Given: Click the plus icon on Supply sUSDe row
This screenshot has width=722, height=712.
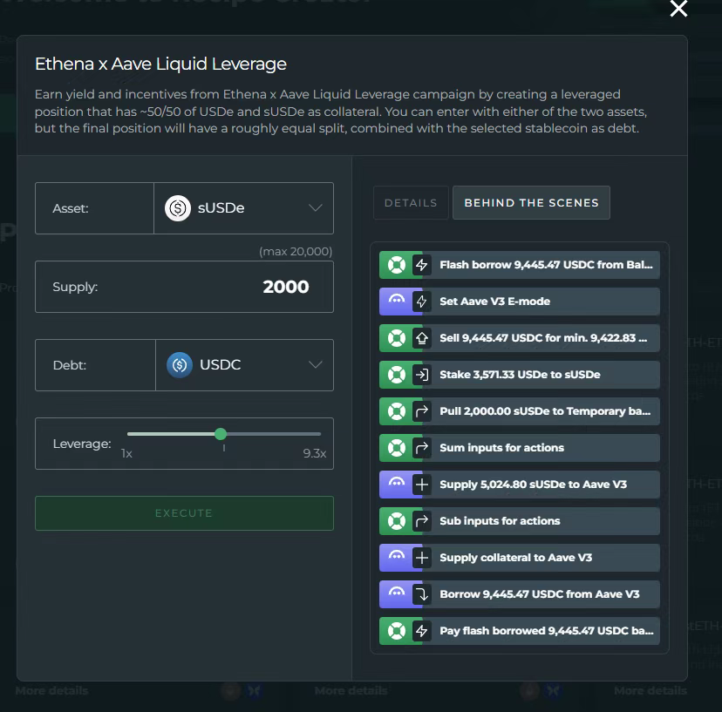Looking at the screenshot, I should 422,485.
